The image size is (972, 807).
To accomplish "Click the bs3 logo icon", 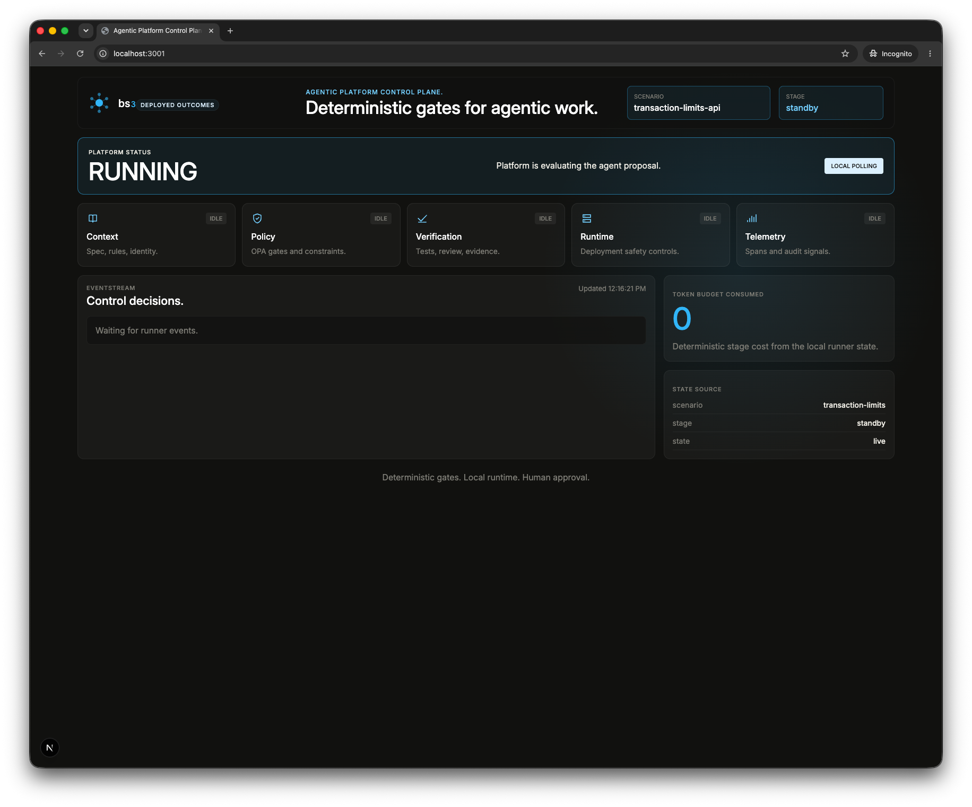I will pyautogui.click(x=99, y=103).
